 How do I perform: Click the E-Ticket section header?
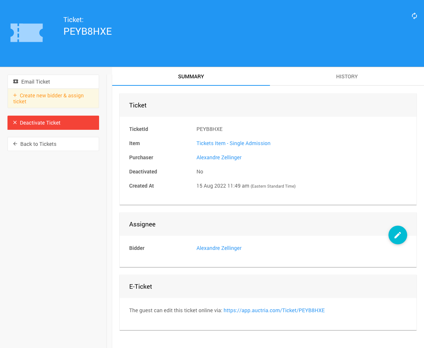point(141,286)
